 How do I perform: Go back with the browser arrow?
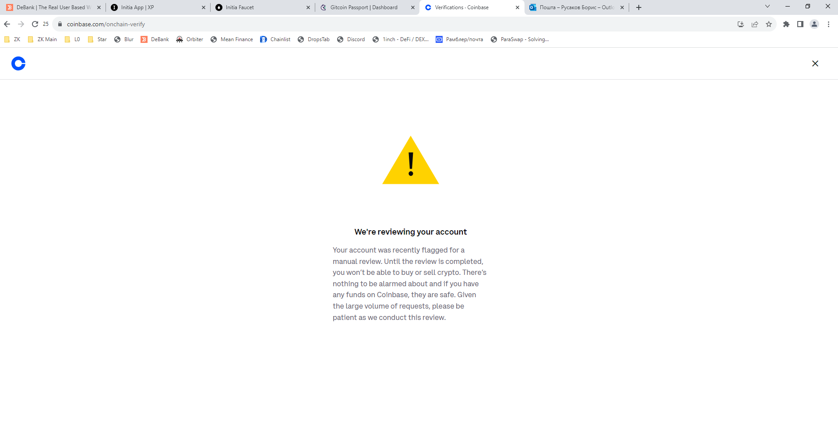click(7, 24)
